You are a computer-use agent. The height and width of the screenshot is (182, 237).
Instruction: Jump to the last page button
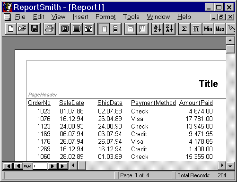63,166
